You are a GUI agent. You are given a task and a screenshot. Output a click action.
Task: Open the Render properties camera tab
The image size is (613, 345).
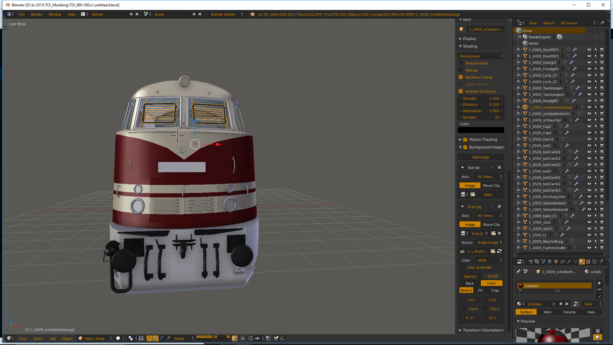coord(531,262)
